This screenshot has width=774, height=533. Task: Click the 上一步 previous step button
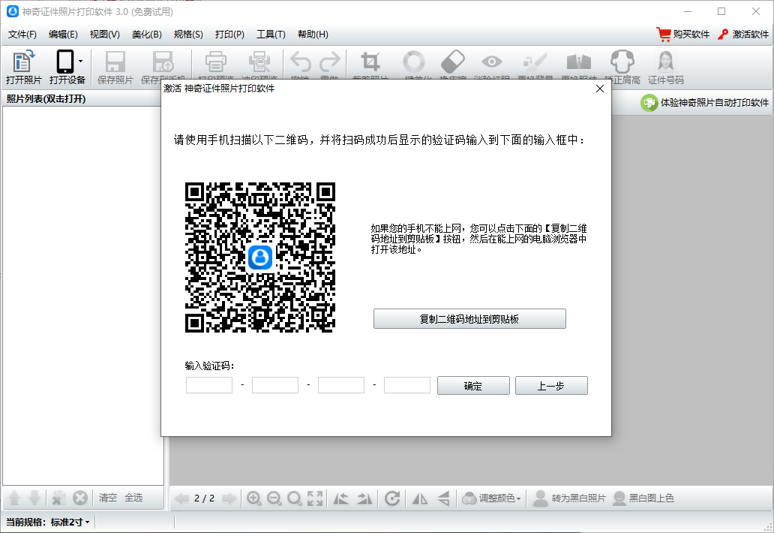pyautogui.click(x=551, y=386)
